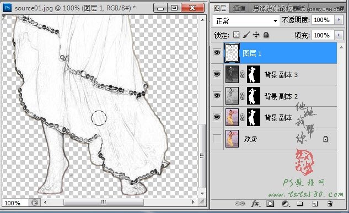Screen dimensions: 349x213
Task: Click the Photoshop PS icon in document title bar
Action: point(7,8)
